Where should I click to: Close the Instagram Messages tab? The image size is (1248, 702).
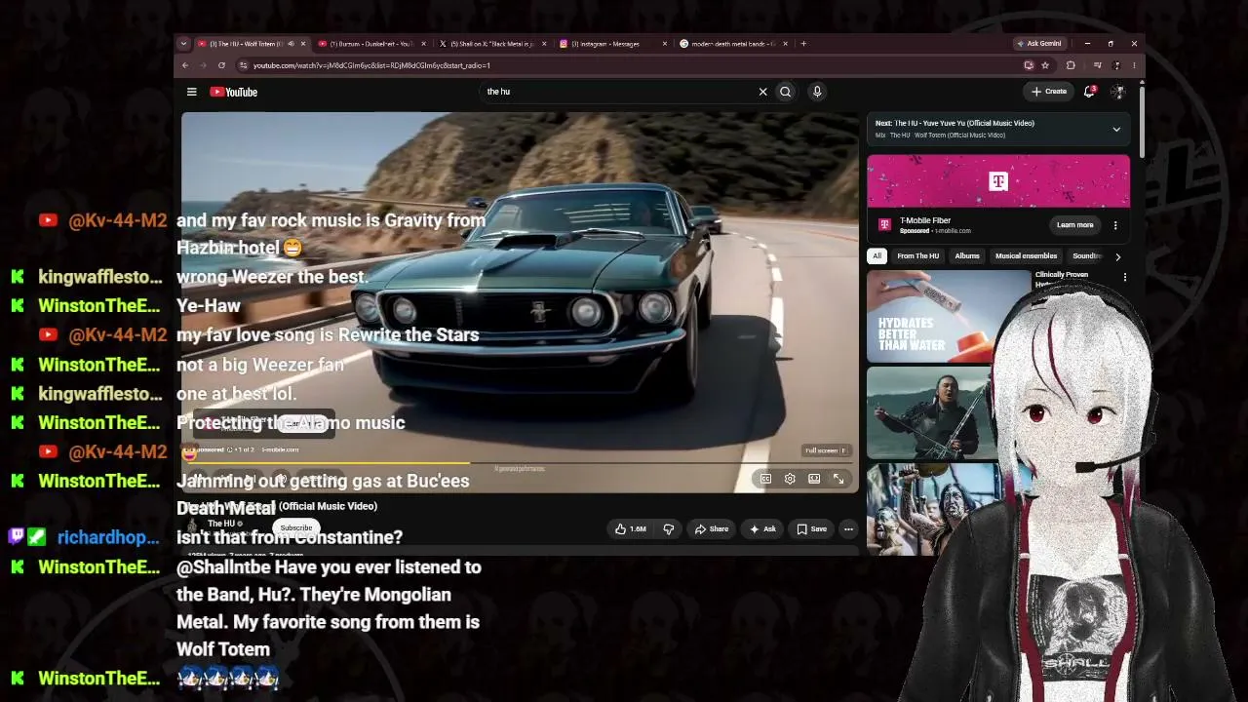[664, 44]
